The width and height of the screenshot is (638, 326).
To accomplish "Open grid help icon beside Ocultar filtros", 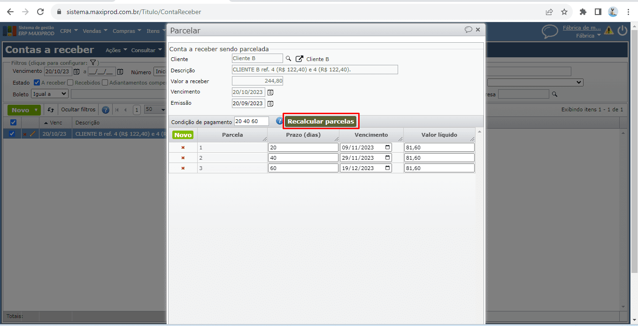I will [106, 110].
